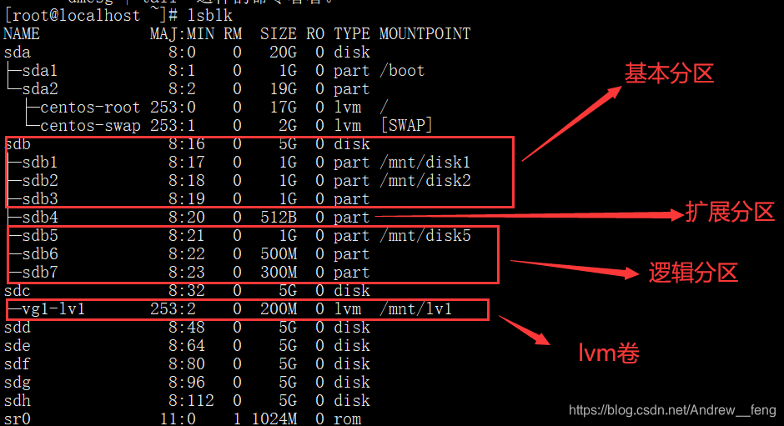This screenshot has width=784, height=426.
Task: Click the sdb5 partition name
Action: click(x=40, y=235)
